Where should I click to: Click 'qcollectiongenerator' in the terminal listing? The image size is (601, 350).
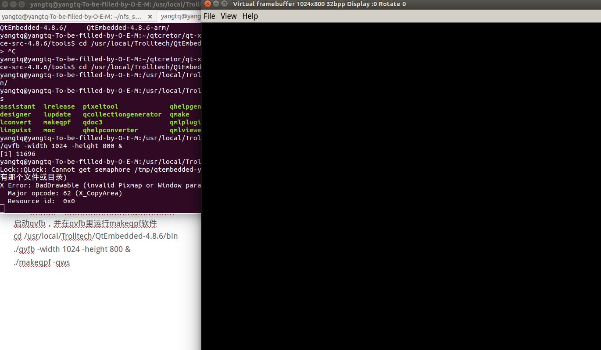(122, 114)
